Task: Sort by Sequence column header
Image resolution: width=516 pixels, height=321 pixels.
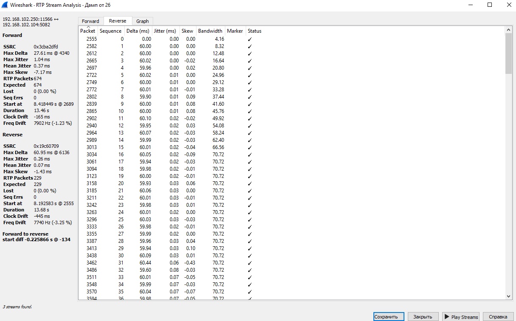Action: (x=110, y=31)
